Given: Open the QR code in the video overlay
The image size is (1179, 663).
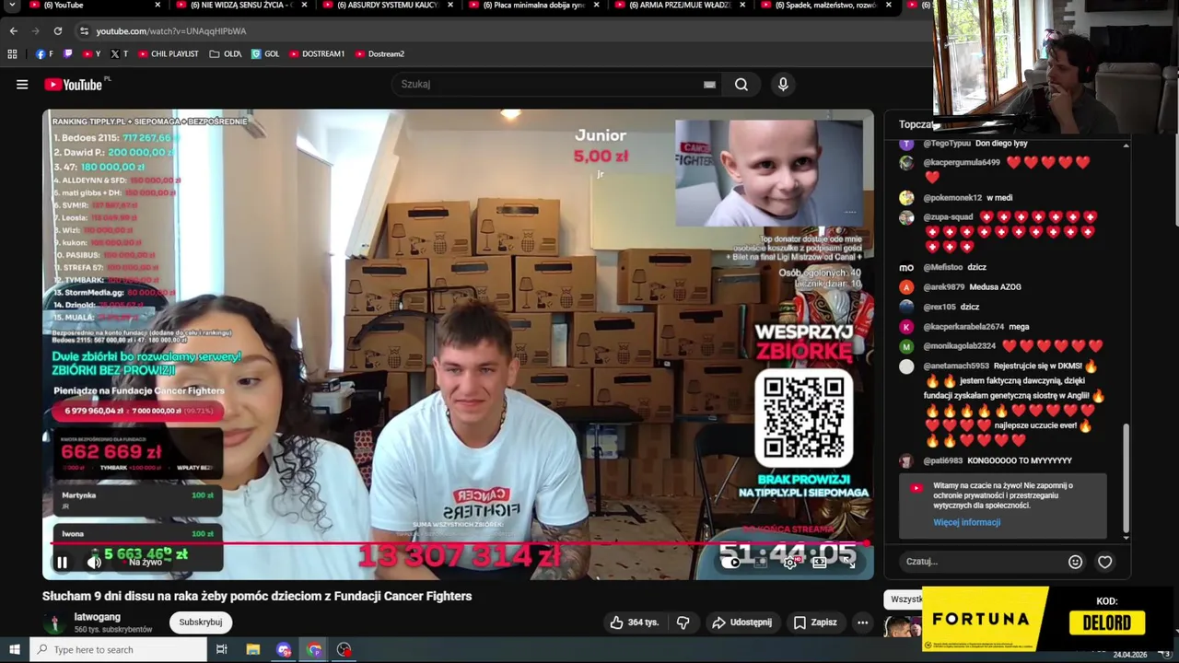Looking at the screenshot, I should pos(803,417).
